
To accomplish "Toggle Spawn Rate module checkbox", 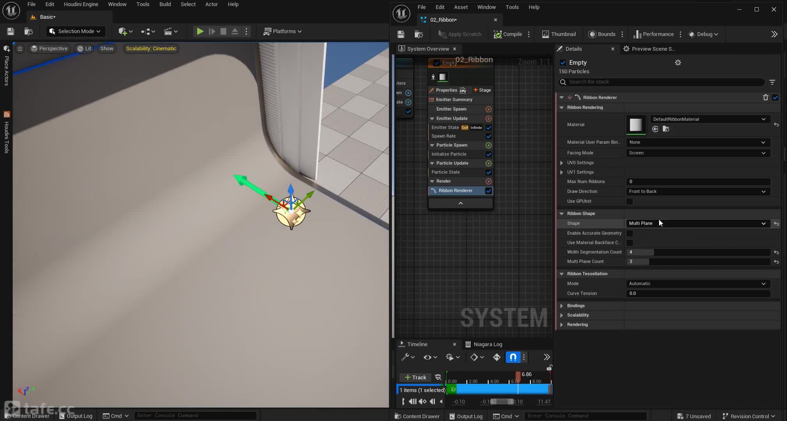I will click(488, 136).
